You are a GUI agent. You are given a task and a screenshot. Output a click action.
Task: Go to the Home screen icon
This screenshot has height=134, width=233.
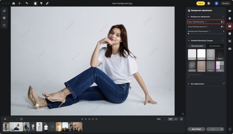[14, 3]
